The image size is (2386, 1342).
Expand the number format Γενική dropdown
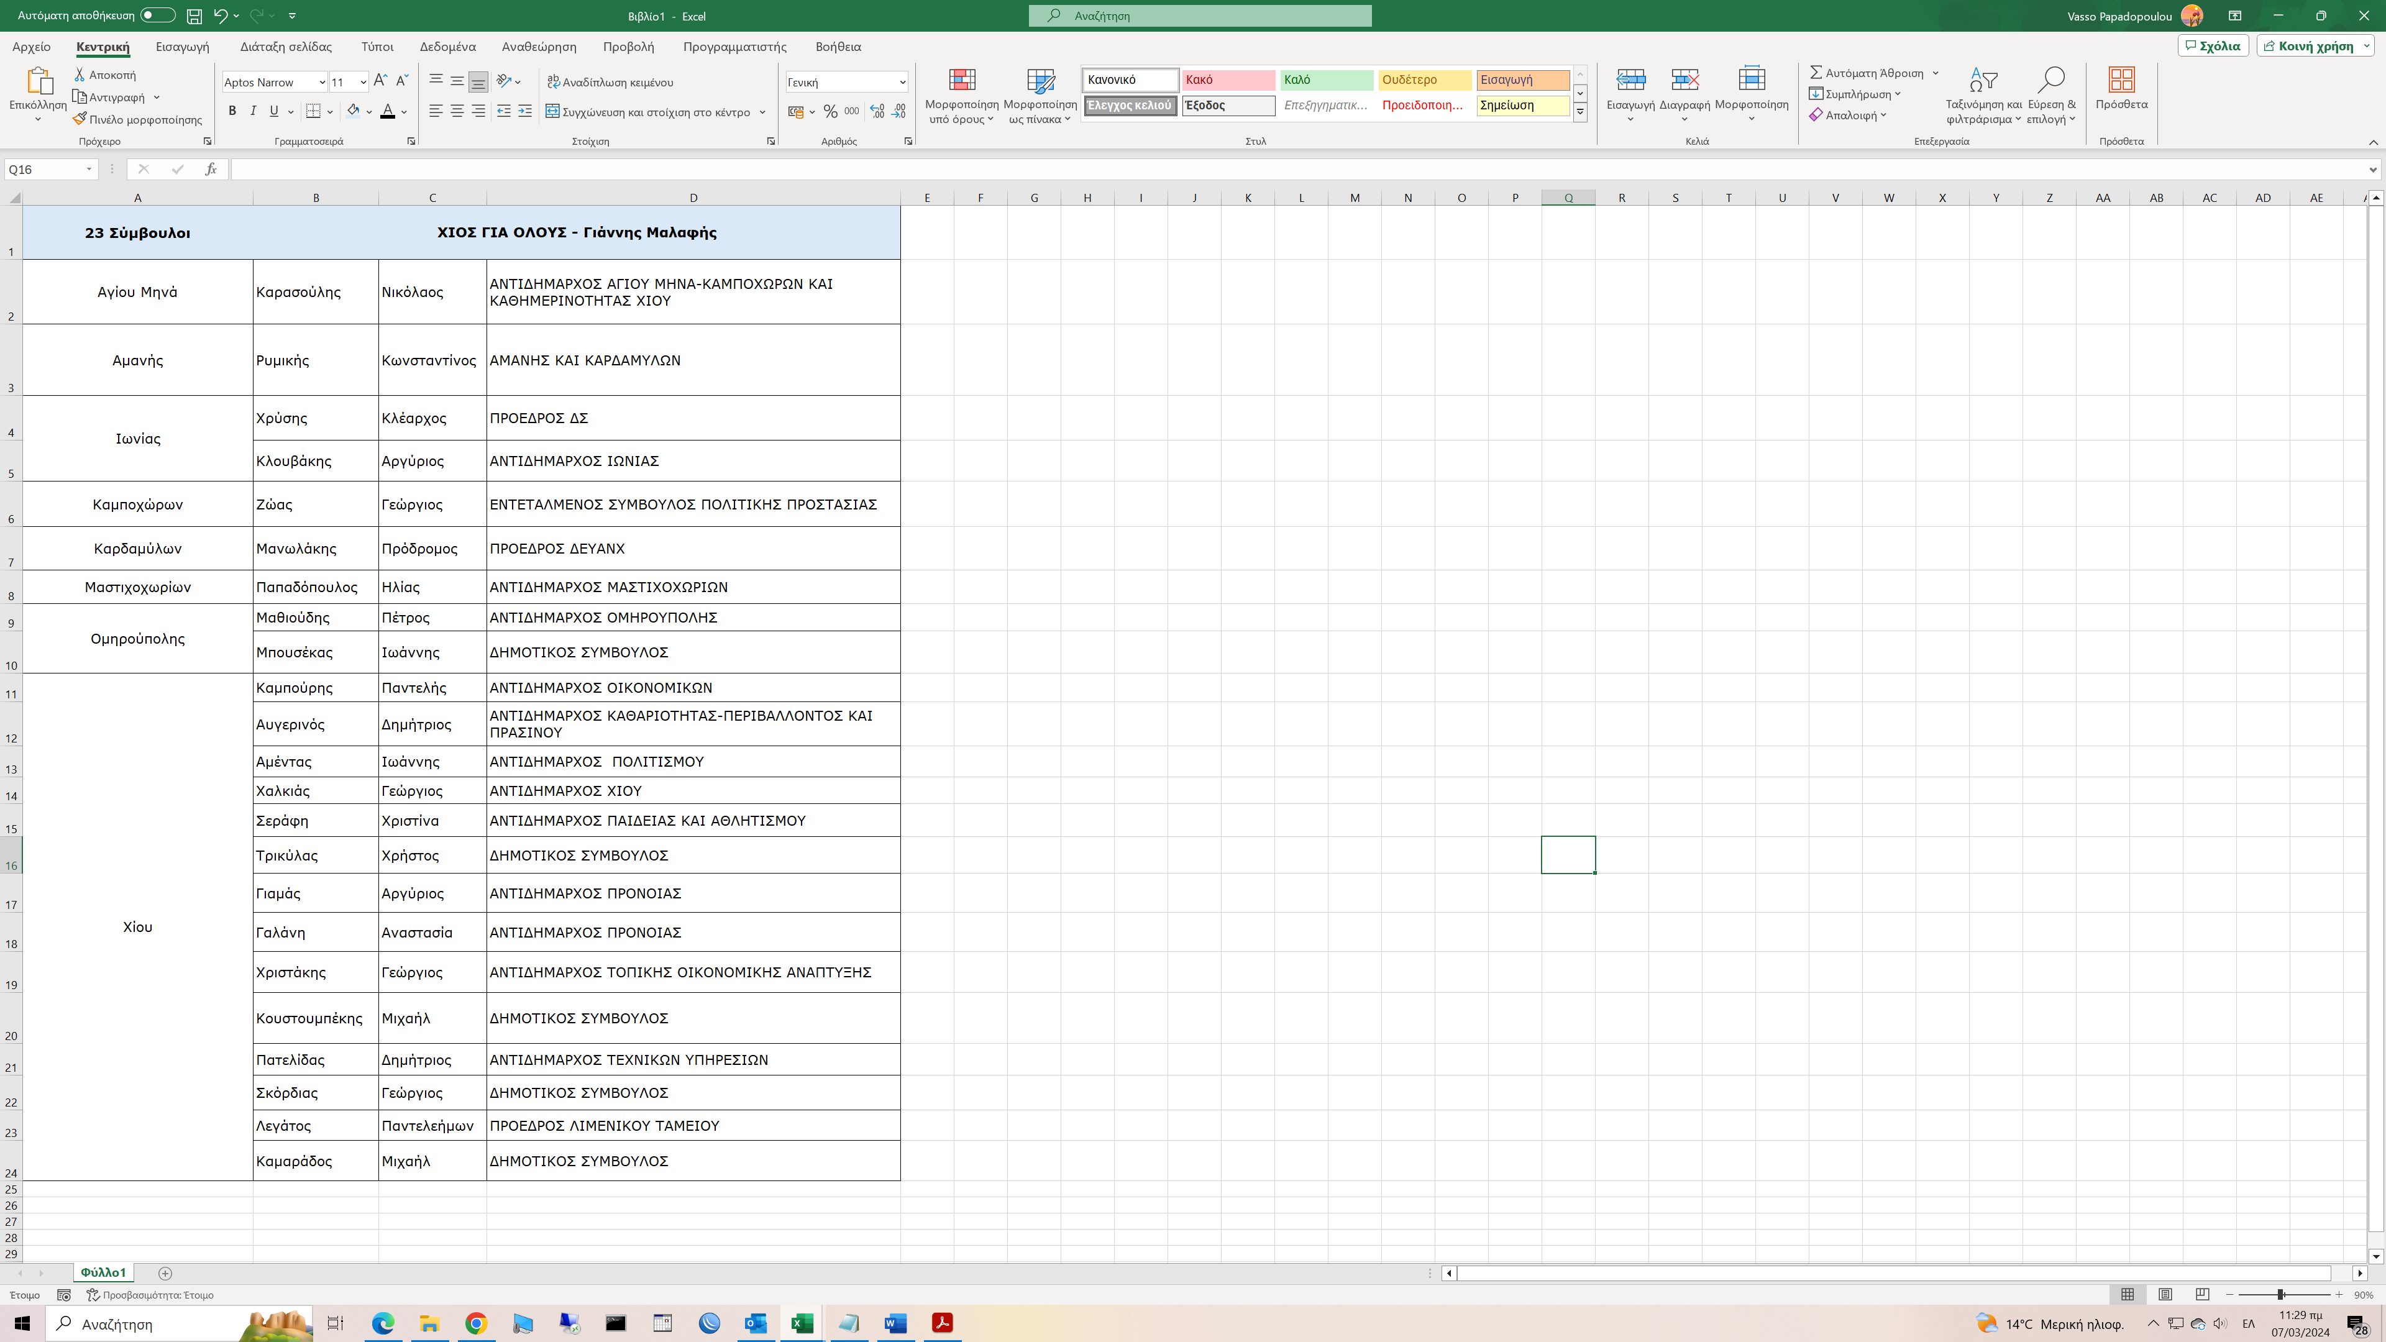click(902, 83)
